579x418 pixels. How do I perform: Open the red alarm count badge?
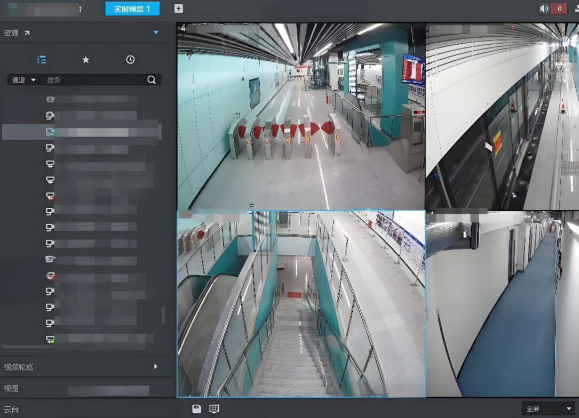point(559,9)
